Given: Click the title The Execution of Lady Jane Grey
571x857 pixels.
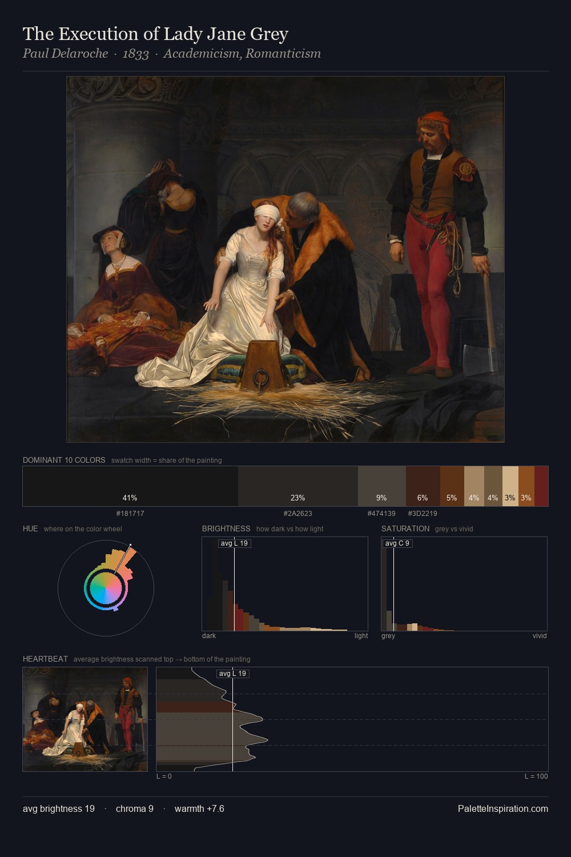Looking at the screenshot, I should (x=155, y=34).
